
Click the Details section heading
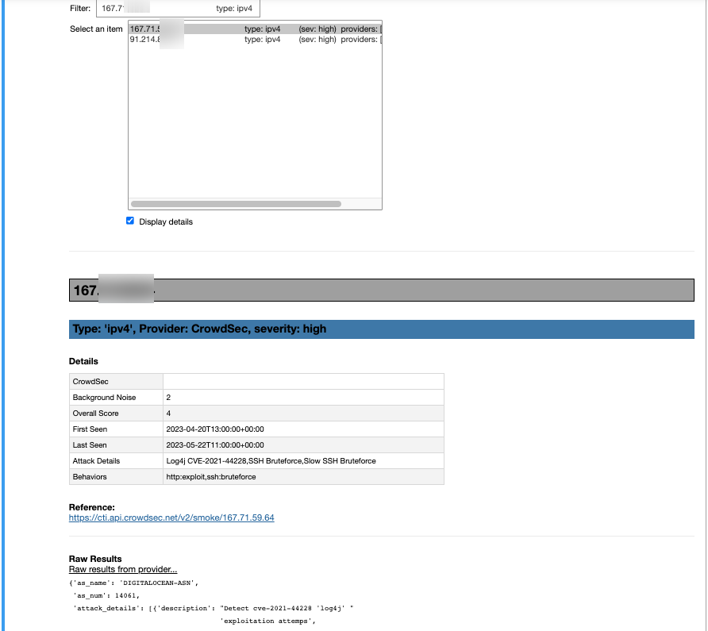[82, 361]
